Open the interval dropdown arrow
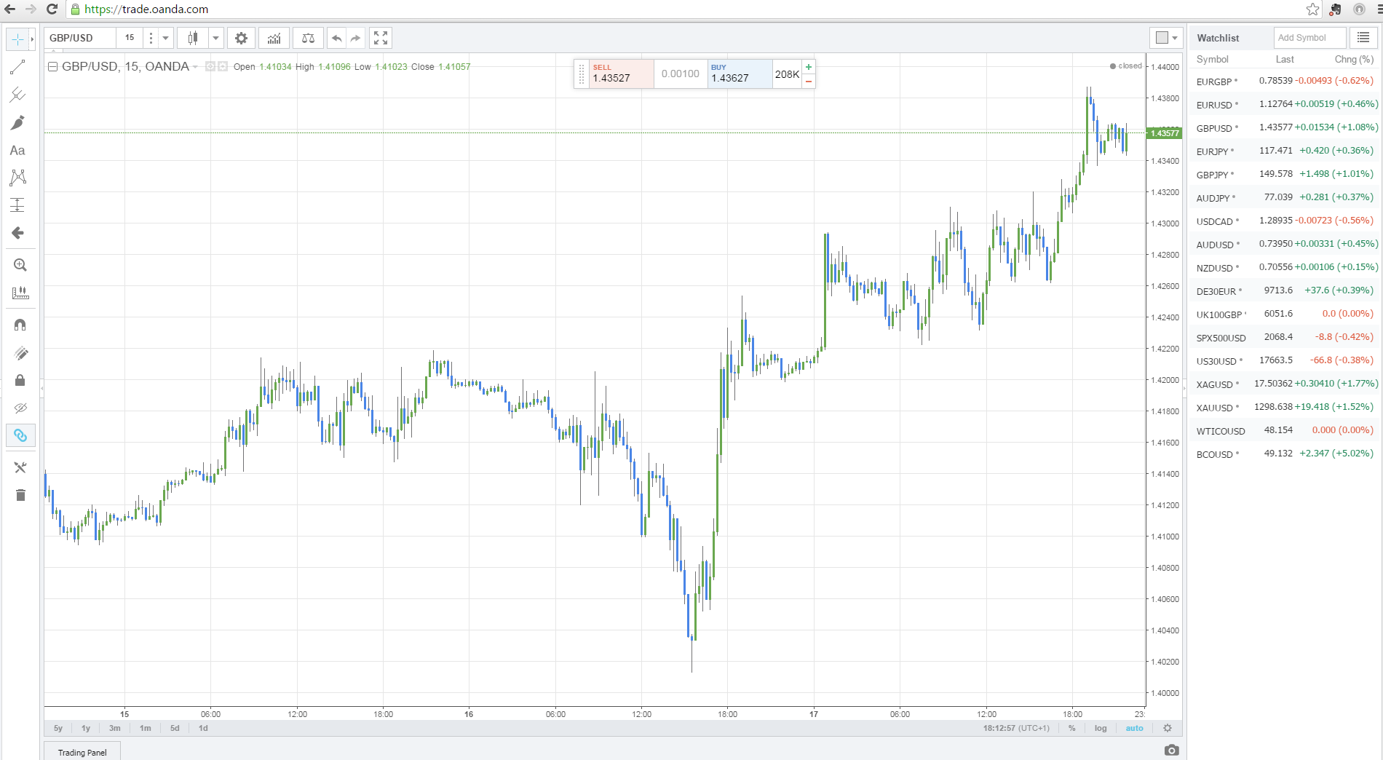Image resolution: width=1383 pixels, height=760 pixels. (x=166, y=38)
